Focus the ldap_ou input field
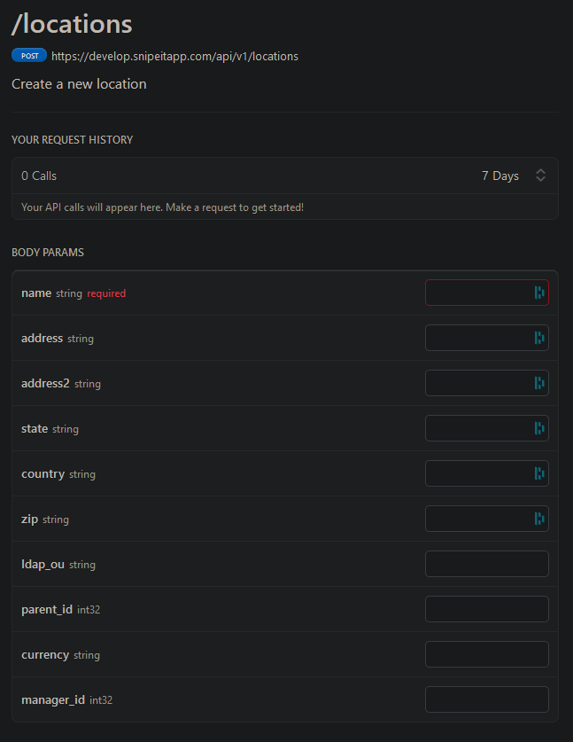The image size is (573, 742). [x=486, y=563]
